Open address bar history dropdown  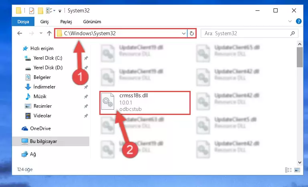184,33
